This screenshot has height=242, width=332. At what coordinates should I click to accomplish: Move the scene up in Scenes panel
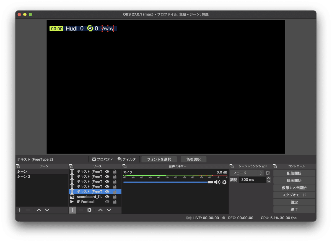click(39, 210)
